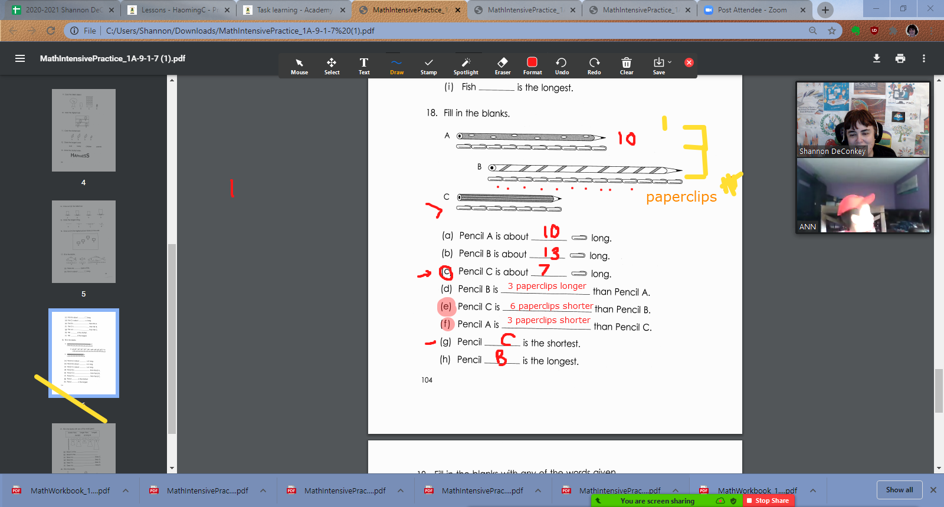Open the Format color options
Viewport: 944px width, 507px height.
(x=532, y=66)
